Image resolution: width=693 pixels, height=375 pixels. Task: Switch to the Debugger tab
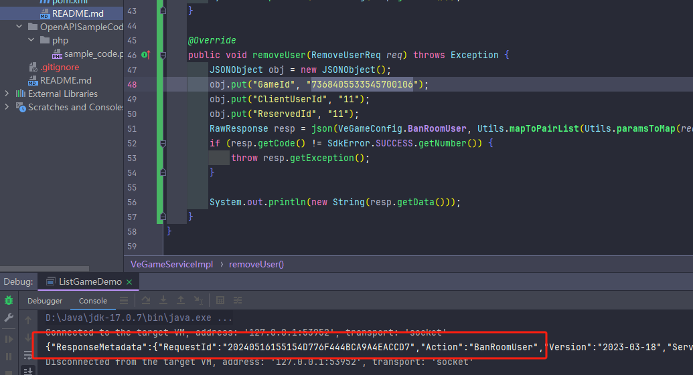click(45, 301)
